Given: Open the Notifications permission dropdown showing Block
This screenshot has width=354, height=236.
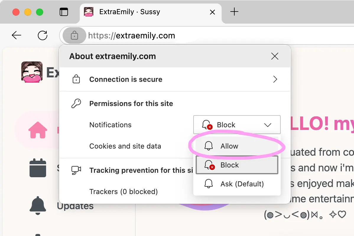Looking at the screenshot, I should click(237, 125).
